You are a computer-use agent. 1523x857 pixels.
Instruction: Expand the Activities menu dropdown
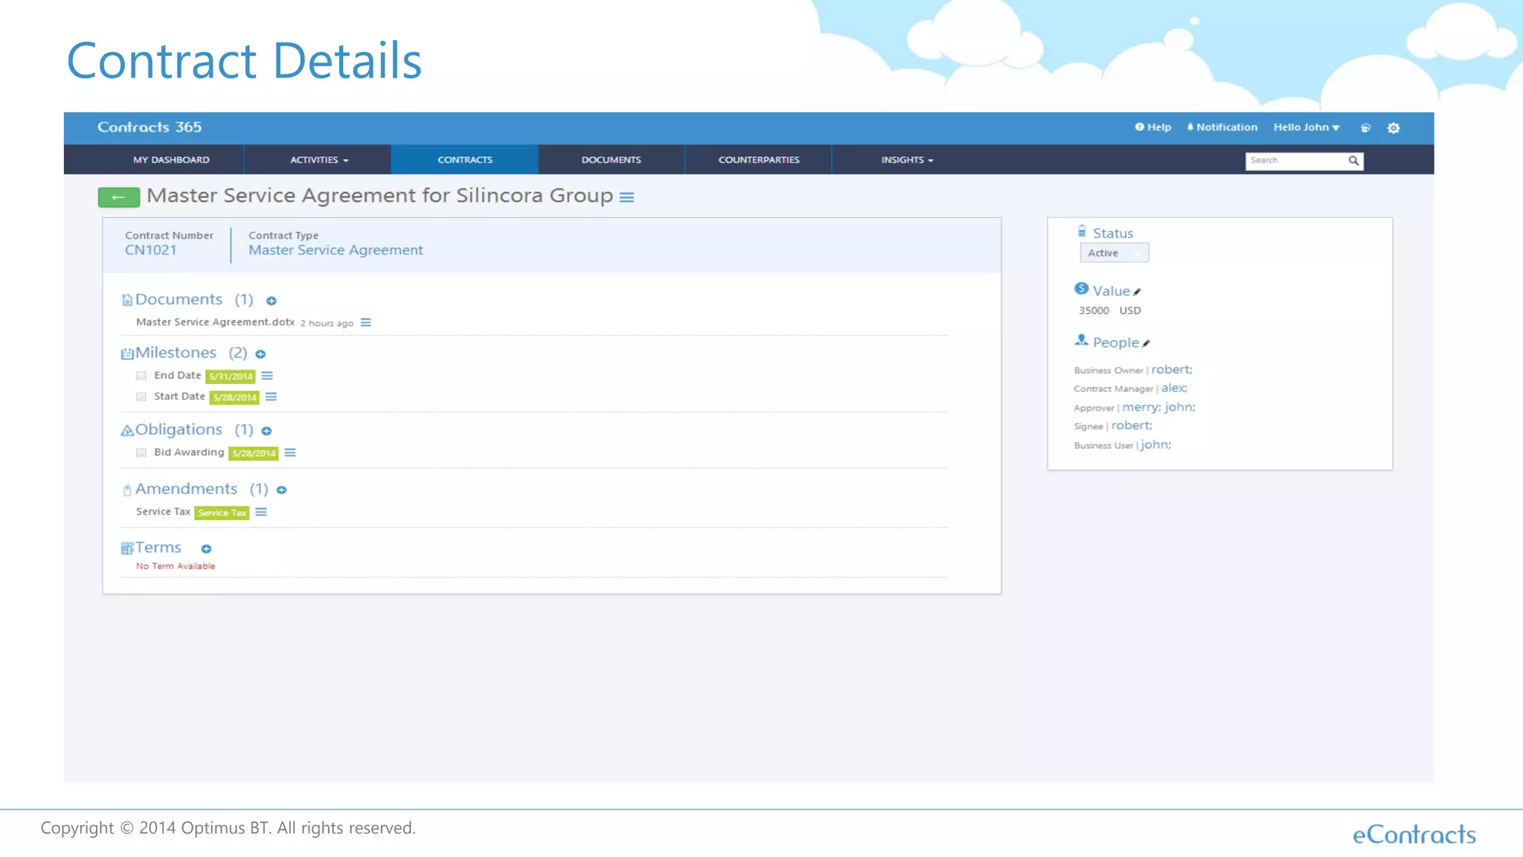coord(318,160)
